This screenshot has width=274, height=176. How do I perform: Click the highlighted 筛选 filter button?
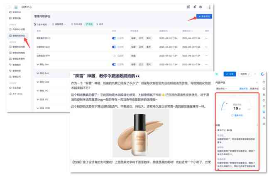point(89,24)
